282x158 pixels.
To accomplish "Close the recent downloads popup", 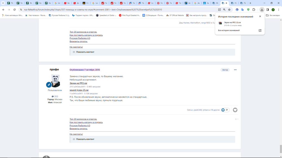I will click(x=260, y=16).
